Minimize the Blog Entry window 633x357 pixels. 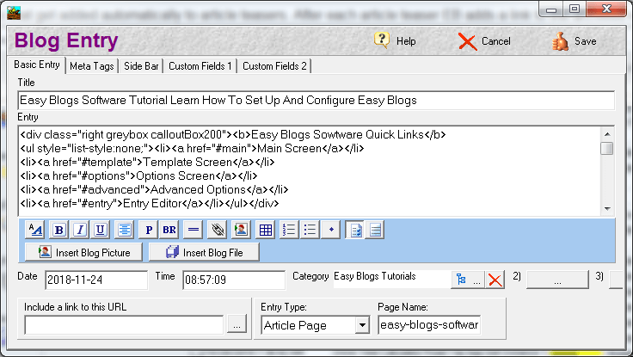click(x=551, y=9)
